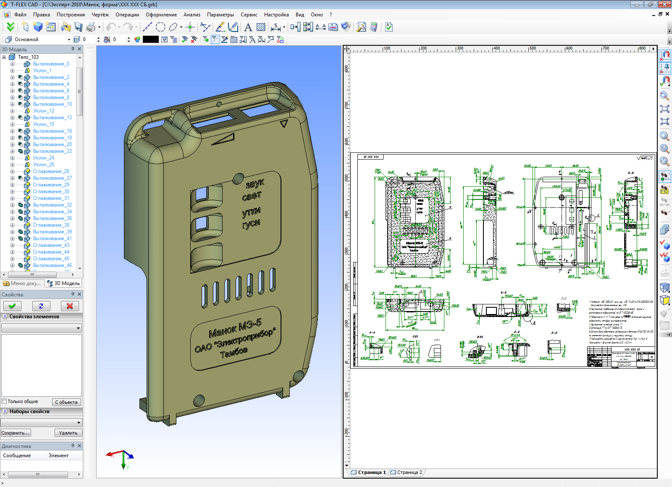The height and width of the screenshot is (487, 672).
Task: Click the 'Сохранить...' button
Action: (x=16, y=433)
